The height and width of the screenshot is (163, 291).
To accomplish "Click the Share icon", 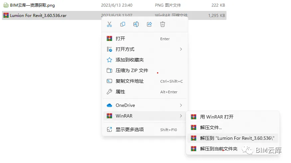I will pyautogui.click(x=149, y=24).
